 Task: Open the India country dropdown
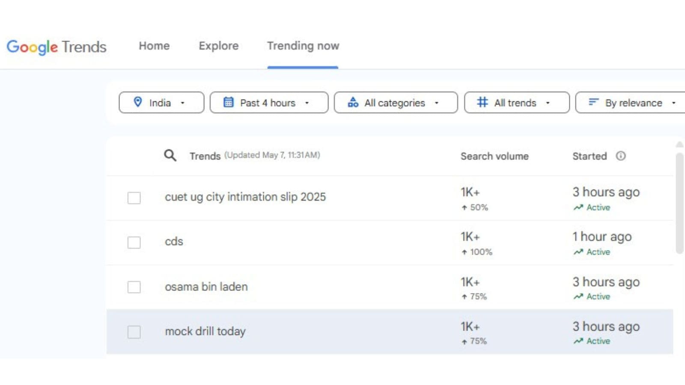[161, 103]
